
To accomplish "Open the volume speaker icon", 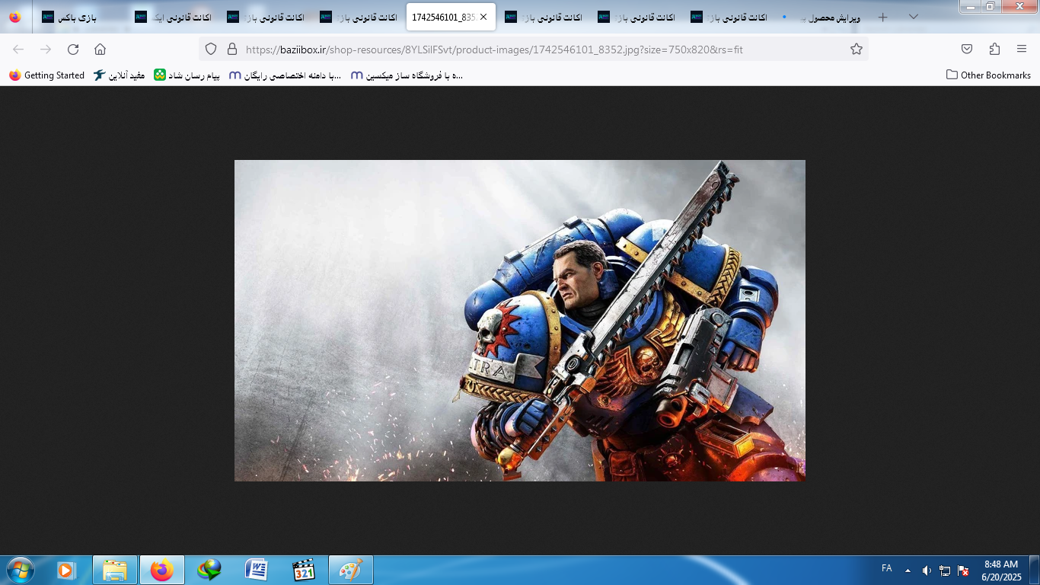I will (927, 570).
